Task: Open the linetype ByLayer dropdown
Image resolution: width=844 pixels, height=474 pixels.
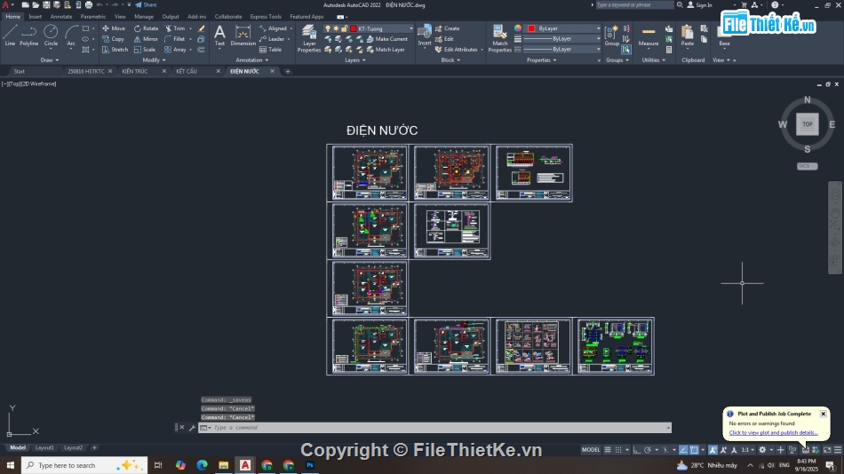Action: click(598, 49)
